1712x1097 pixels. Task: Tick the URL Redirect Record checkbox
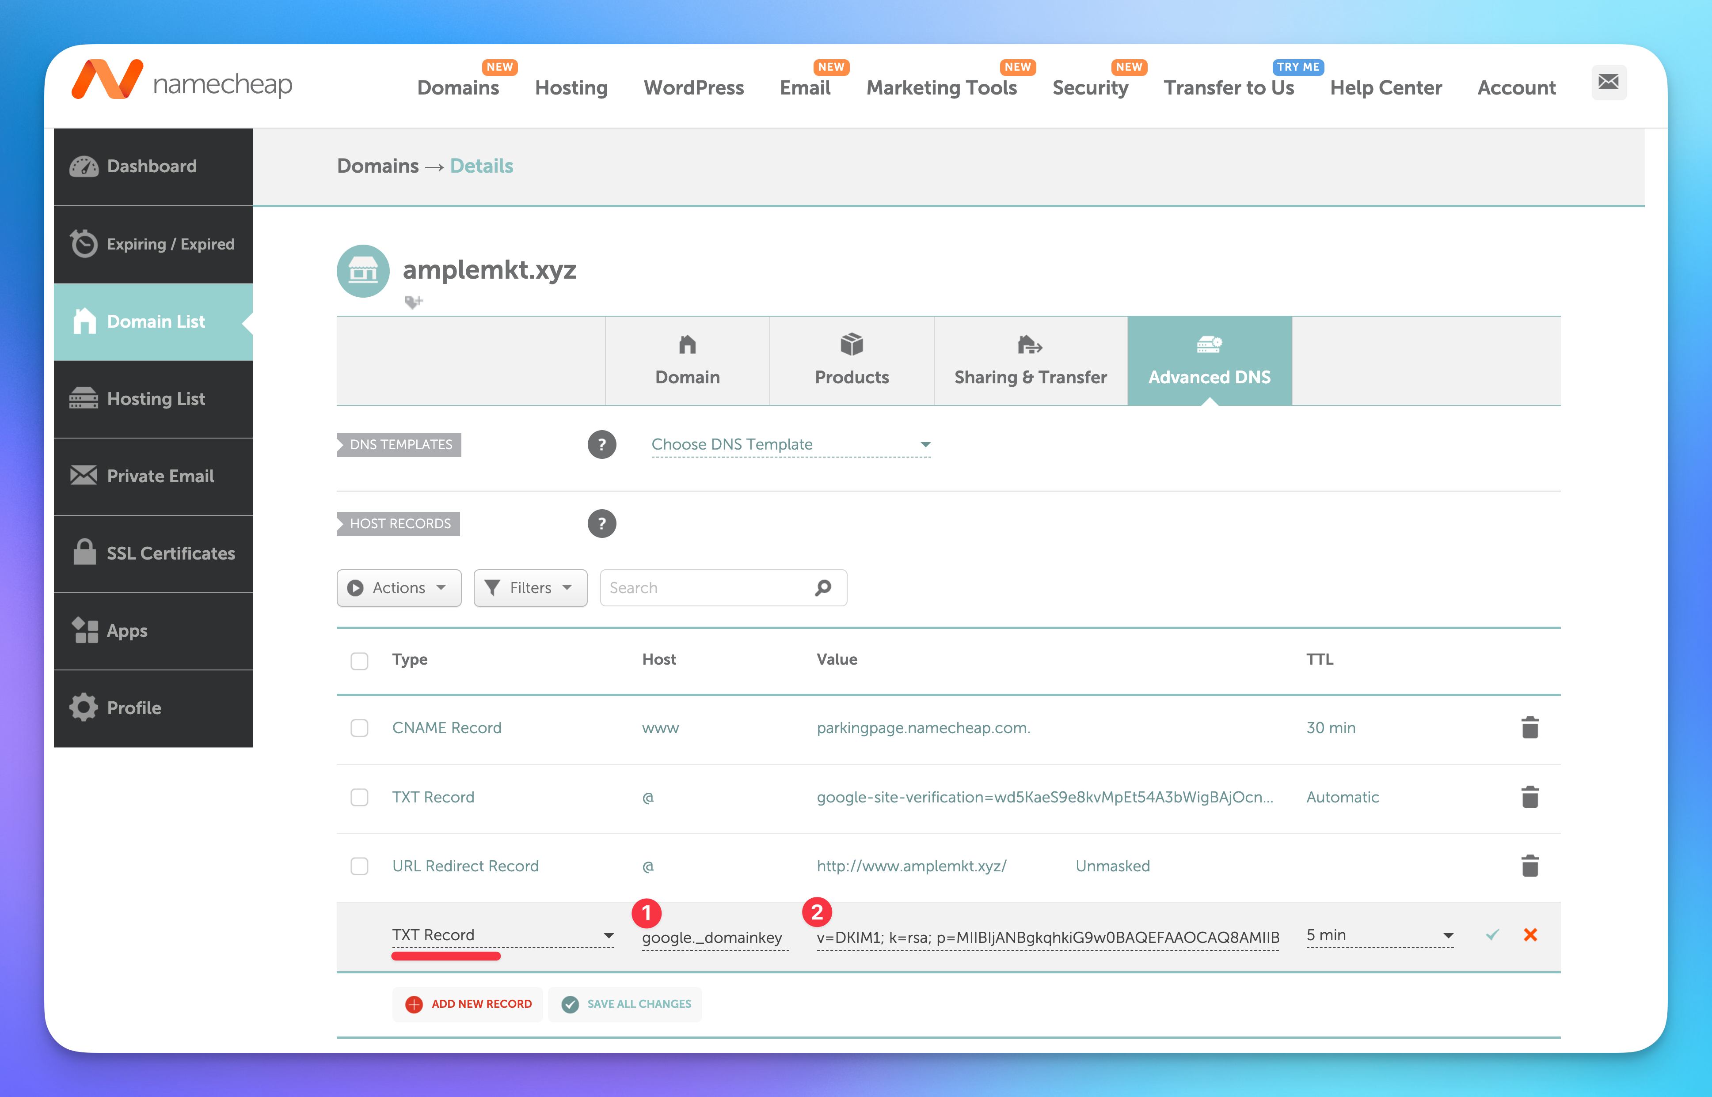(x=359, y=866)
